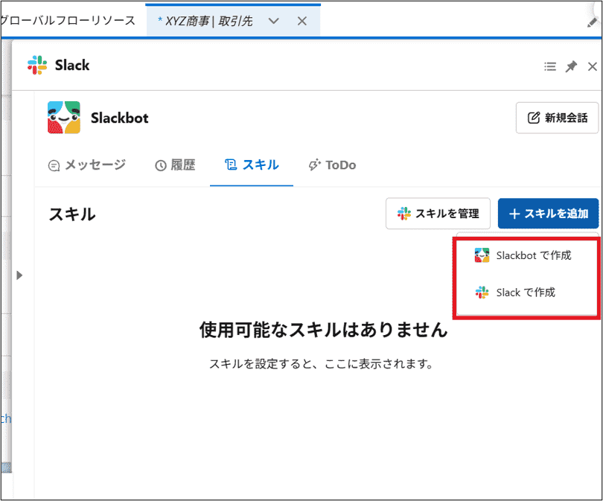Pin the Slack panel with pushpin icon
Viewport: 603px width, 501px height.
571,66
